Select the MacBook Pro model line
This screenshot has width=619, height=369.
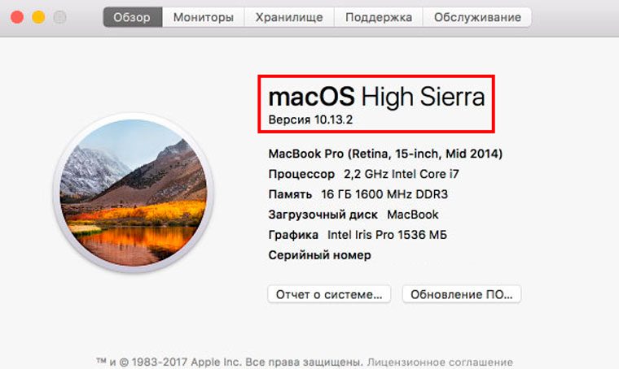tap(385, 153)
